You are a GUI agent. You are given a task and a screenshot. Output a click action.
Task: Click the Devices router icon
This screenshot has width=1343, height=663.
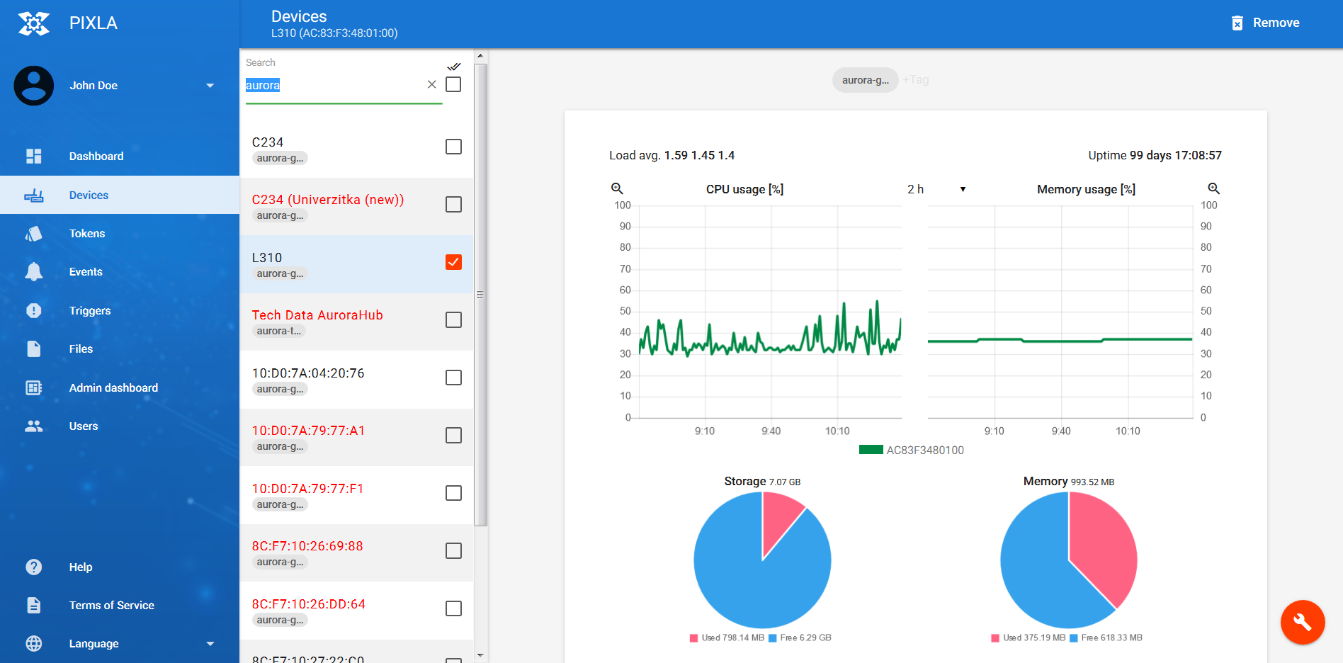(x=34, y=195)
